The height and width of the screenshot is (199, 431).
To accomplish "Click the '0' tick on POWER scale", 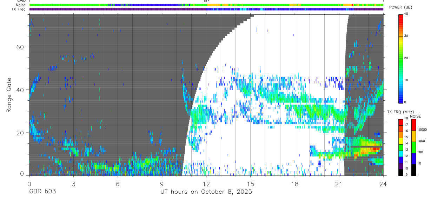I will coord(406,102).
